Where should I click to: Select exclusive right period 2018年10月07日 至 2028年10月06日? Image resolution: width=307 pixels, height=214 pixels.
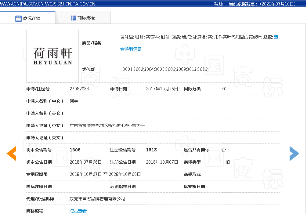click(105, 174)
